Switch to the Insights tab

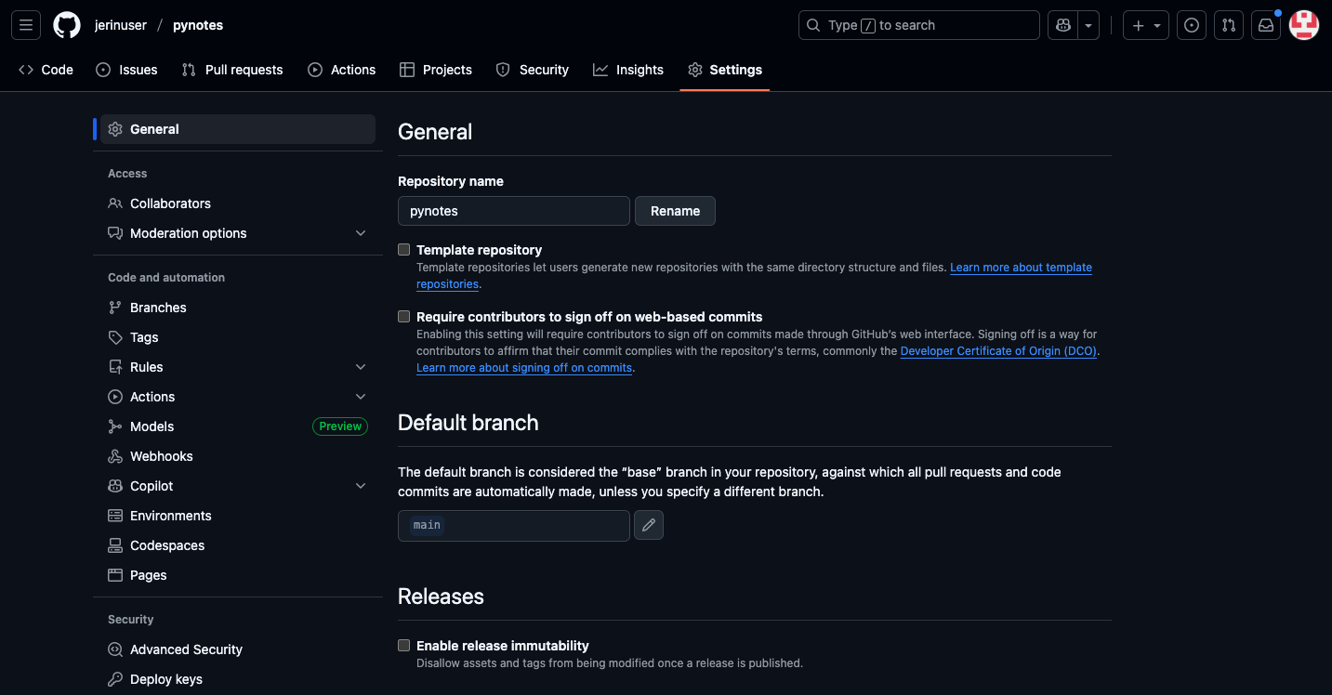point(628,70)
